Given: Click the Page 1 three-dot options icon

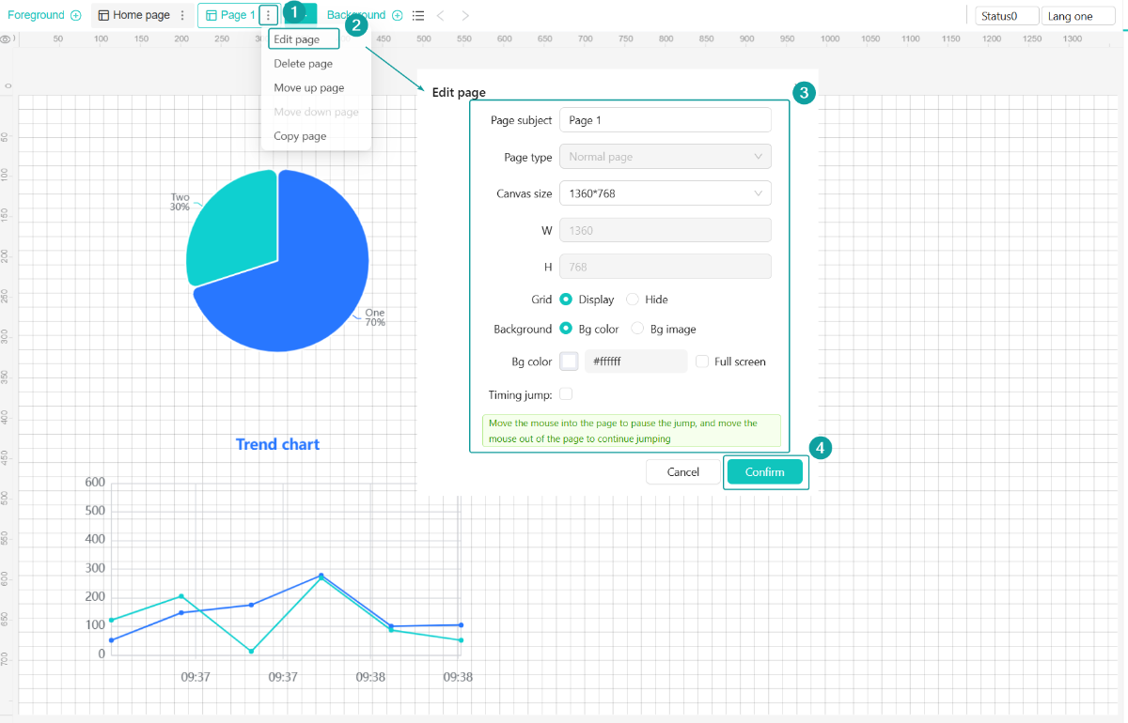Looking at the screenshot, I should [x=269, y=16].
